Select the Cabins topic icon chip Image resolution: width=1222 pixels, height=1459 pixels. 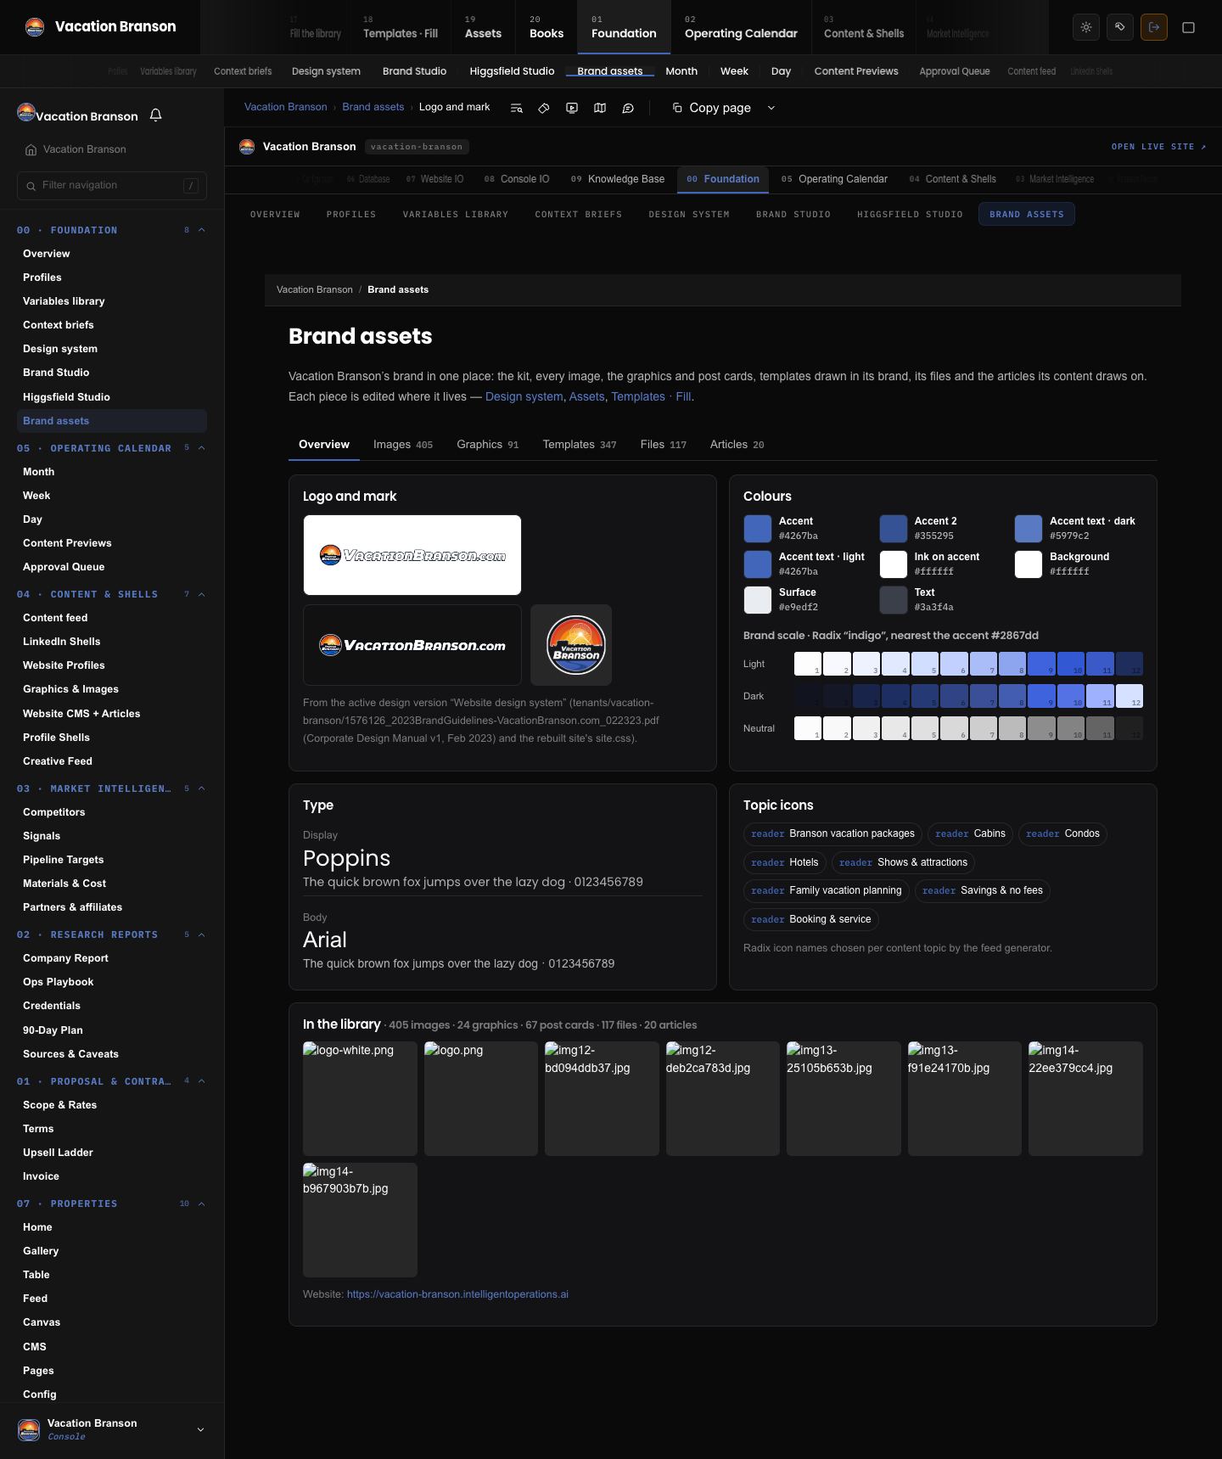pos(970,834)
